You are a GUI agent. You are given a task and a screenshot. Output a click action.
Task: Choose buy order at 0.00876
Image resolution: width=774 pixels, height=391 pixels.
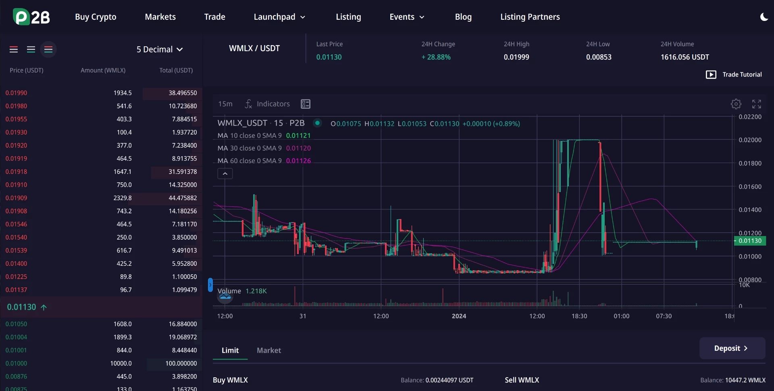pos(101,377)
